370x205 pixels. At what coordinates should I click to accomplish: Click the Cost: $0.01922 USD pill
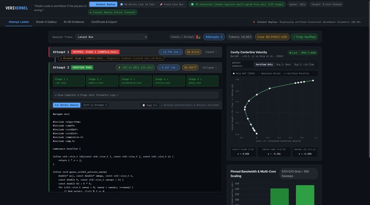coord(272,37)
